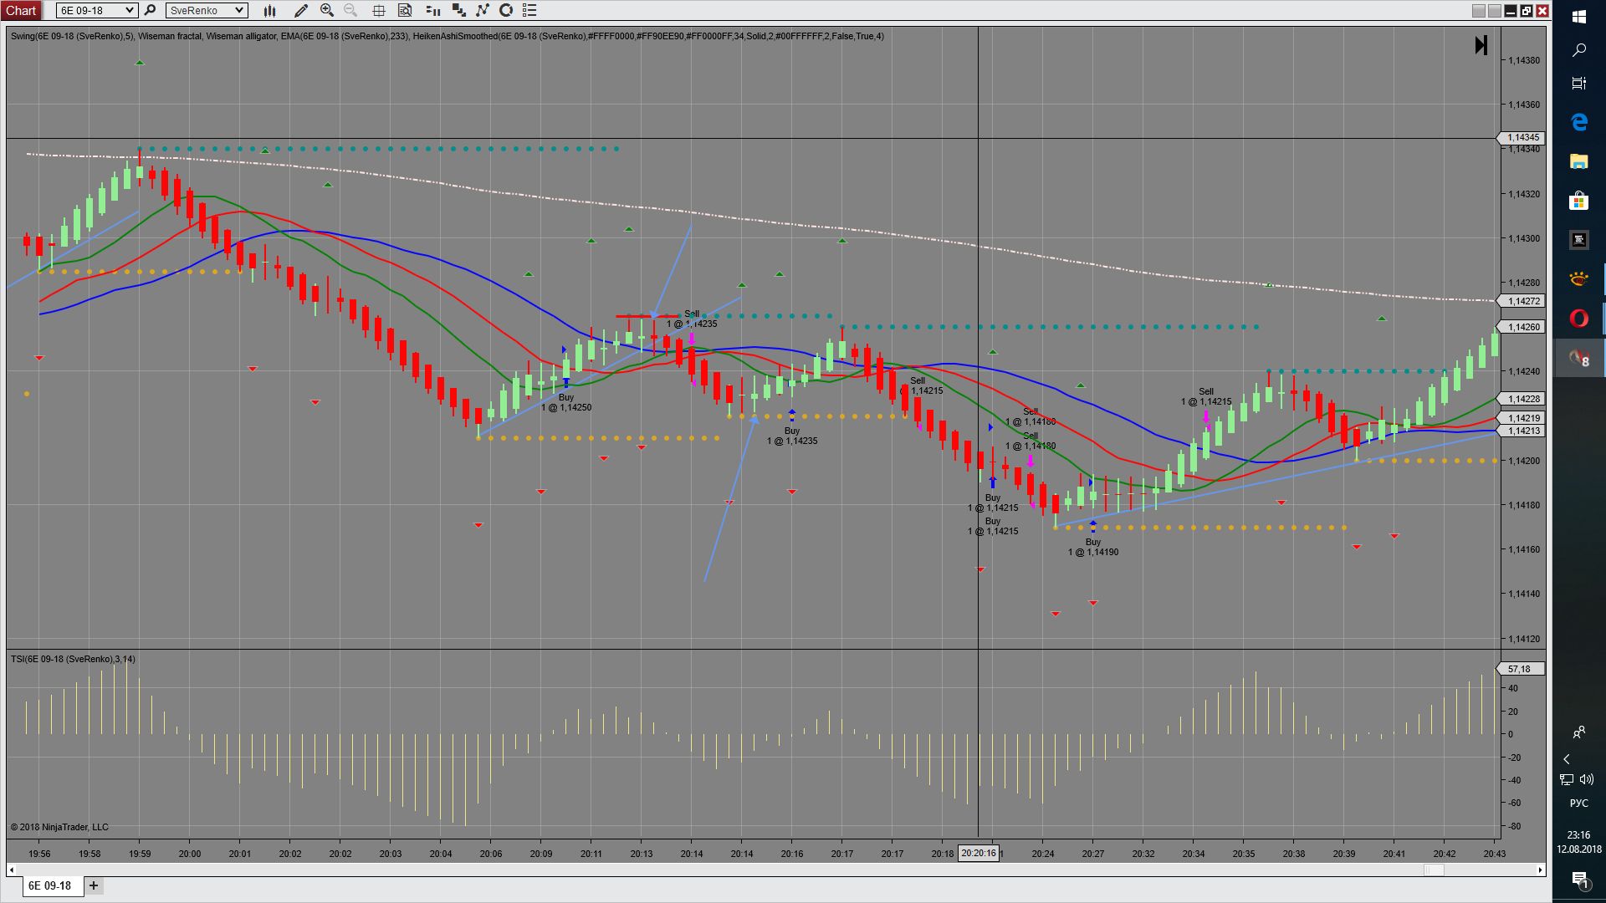Open Windows taskbar search
The height and width of the screenshot is (903, 1606).
1579,50
